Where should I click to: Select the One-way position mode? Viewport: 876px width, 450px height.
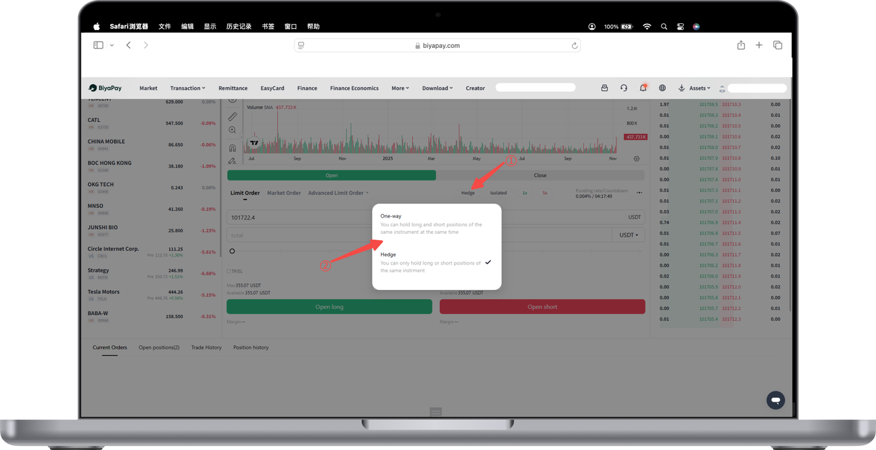431,224
